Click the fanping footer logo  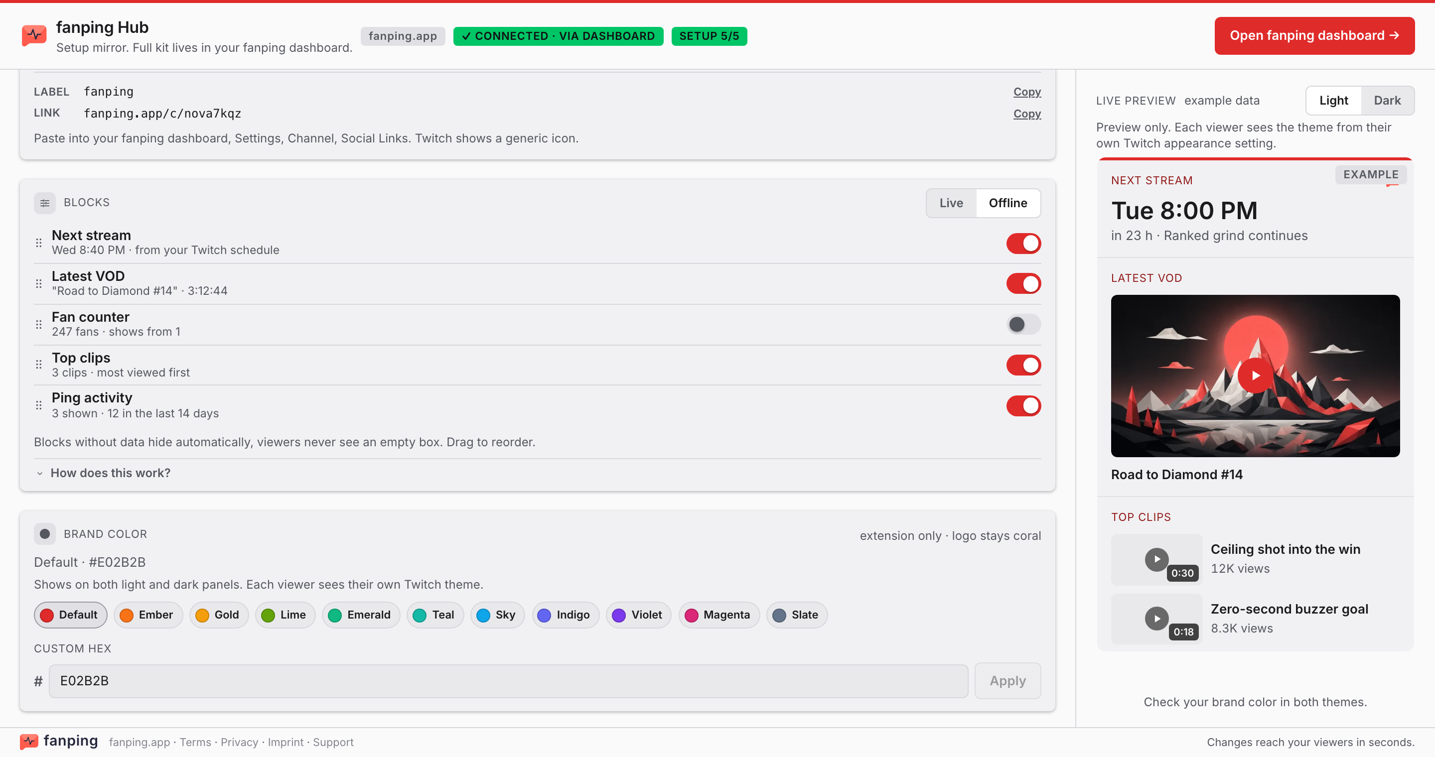(59, 742)
